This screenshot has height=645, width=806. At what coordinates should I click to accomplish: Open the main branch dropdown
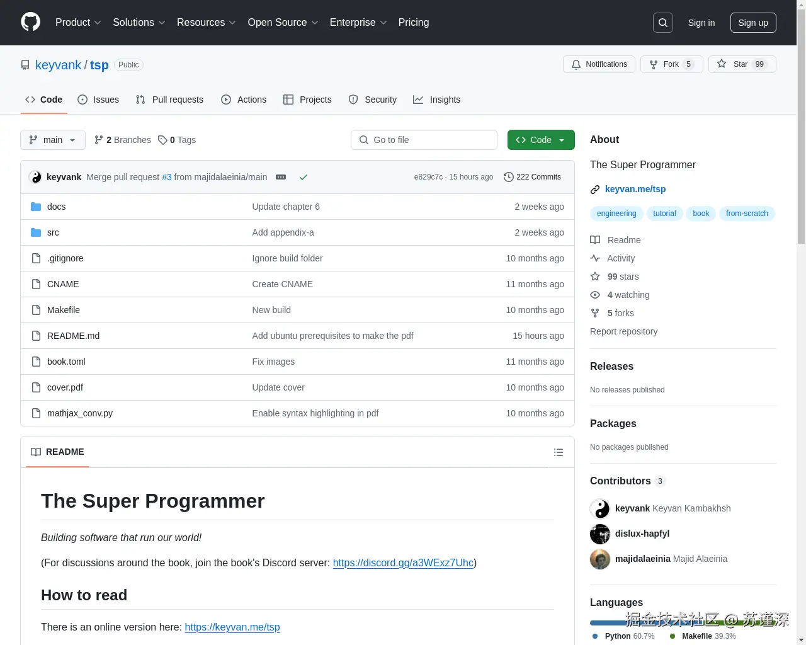coord(53,140)
